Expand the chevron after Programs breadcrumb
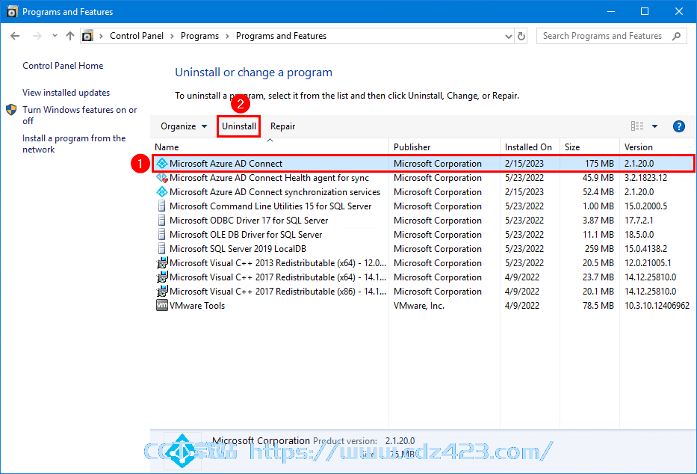The height and width of the screenshot is (474, 697). tap(227, 36)
